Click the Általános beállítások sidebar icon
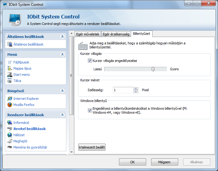This screenshot has height=171, width=218. click(10, 44)
